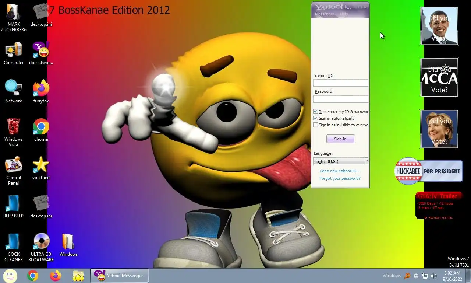Launch Firefox from the taskbar
The image size is (471, 283).
tap(56, 276)
